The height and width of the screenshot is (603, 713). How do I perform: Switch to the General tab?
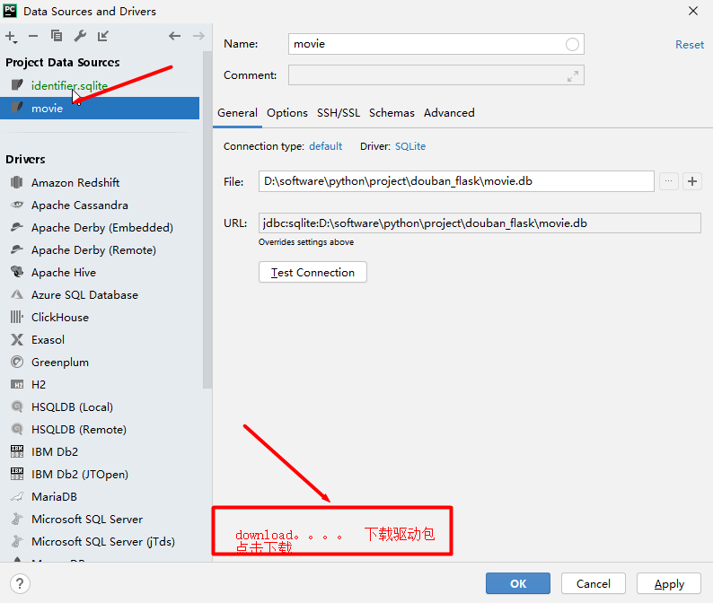237,113
